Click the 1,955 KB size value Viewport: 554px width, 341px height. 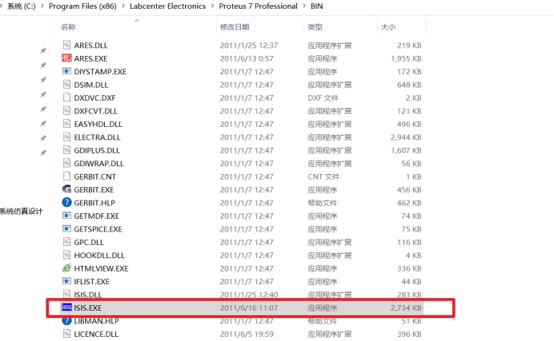(406, 58)
